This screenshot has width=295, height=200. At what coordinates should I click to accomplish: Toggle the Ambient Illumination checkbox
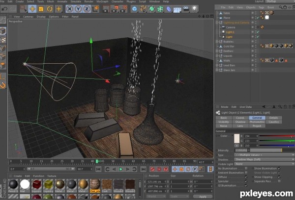tap(246, 173)
